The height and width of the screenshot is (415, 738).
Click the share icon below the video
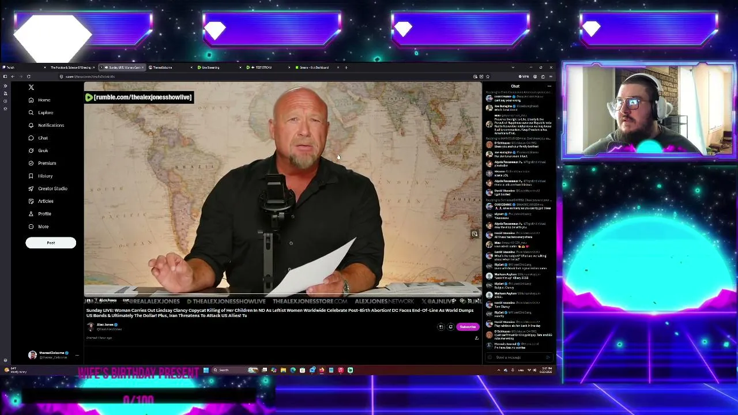click(x=476, y=338)
